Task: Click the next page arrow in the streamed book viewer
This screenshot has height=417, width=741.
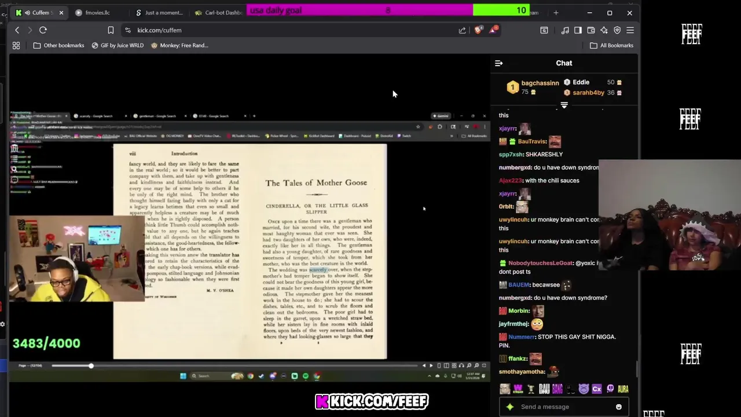Action: (x=431, y=365)
